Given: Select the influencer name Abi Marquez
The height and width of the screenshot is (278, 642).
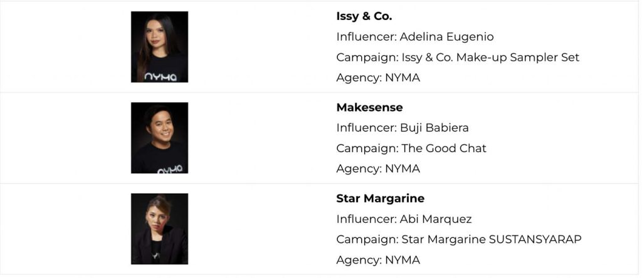Looking at the screenshot, I should click(x=436, y=219).
